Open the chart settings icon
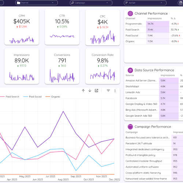 tap(97, 90)
